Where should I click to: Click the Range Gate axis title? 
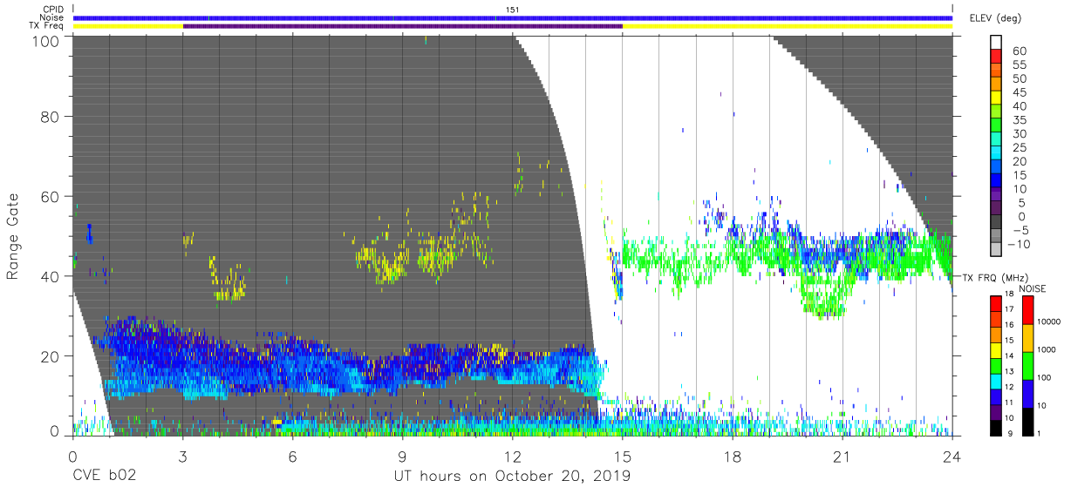click(12, 235)
